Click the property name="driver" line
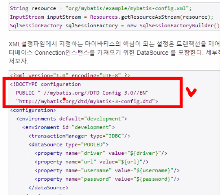Image resolution: width=220 pixels, height=195 pixels. (x=101, y=153)
